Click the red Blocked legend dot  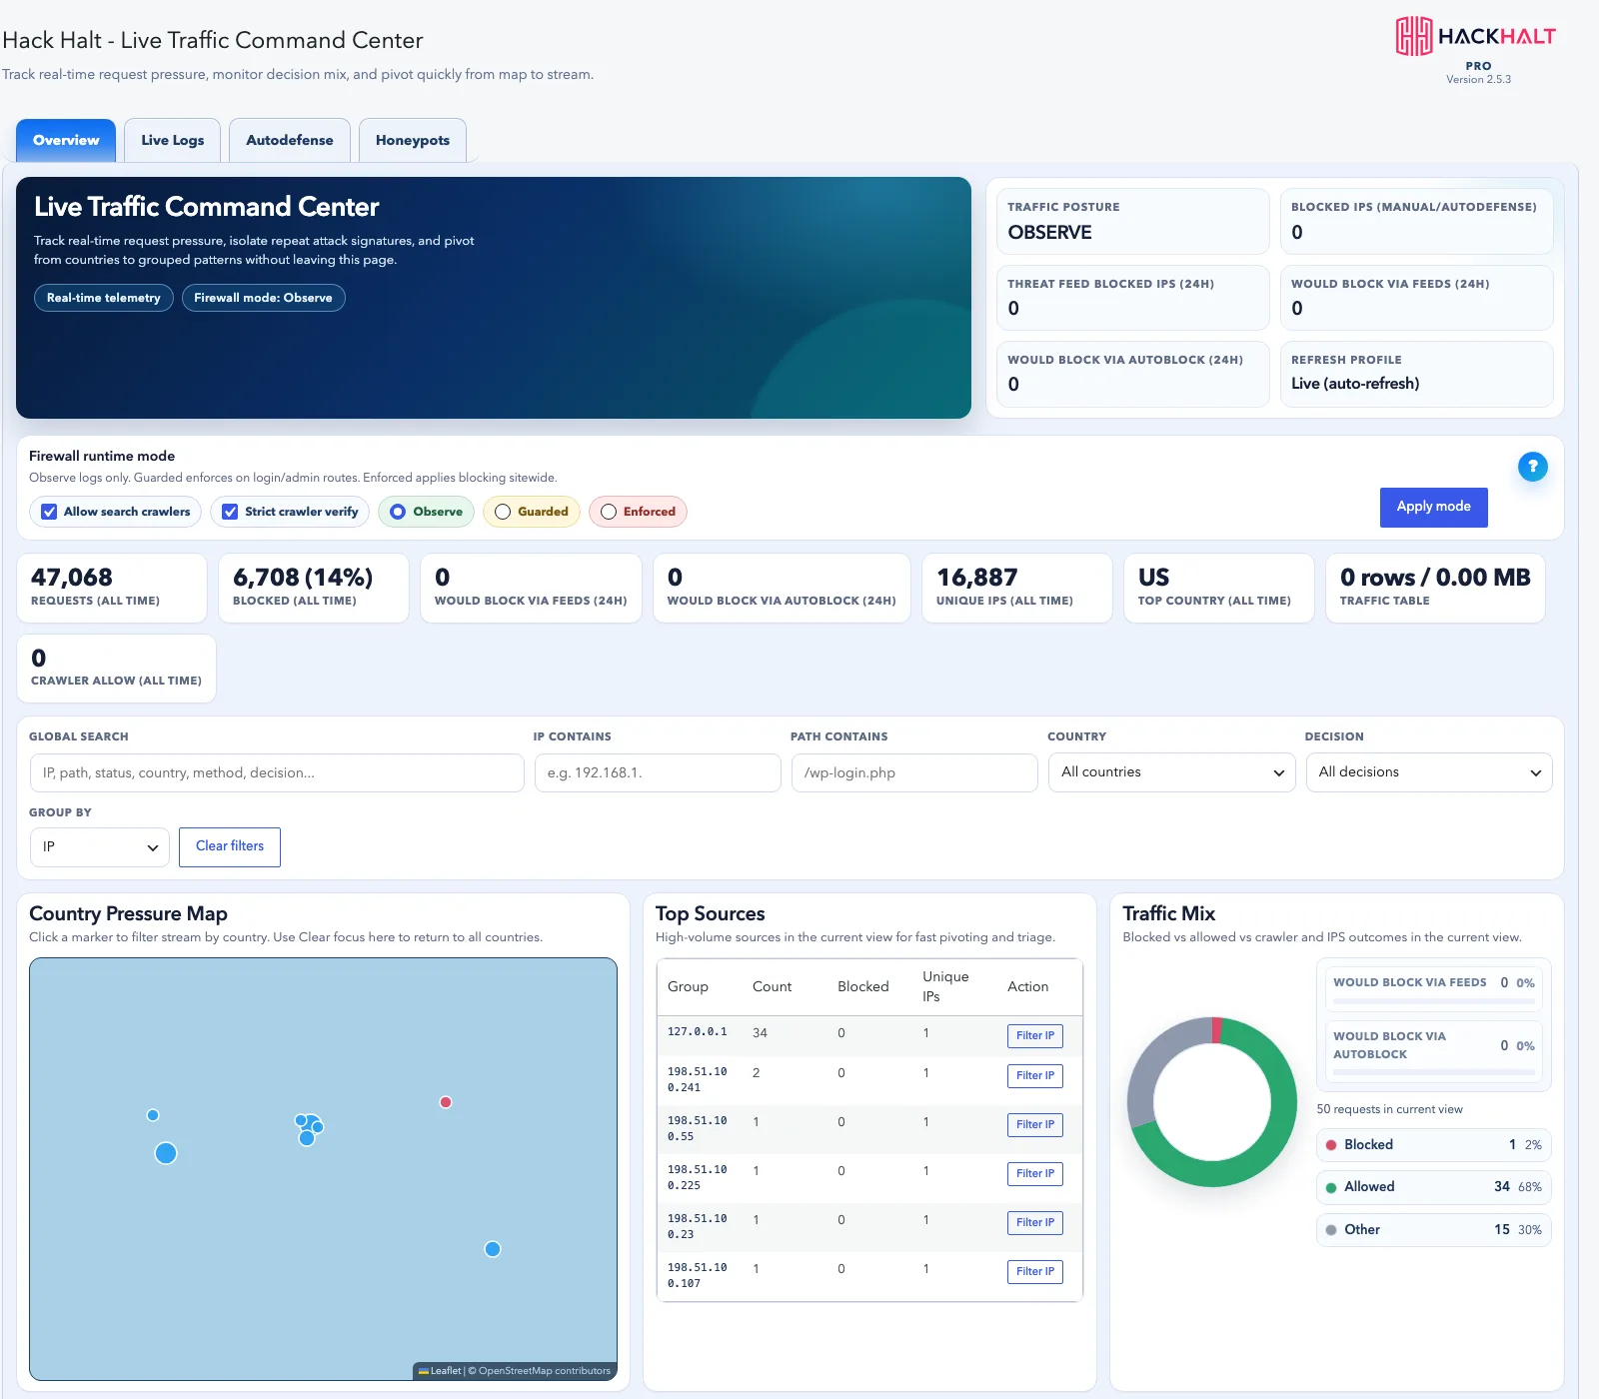1331,1145
